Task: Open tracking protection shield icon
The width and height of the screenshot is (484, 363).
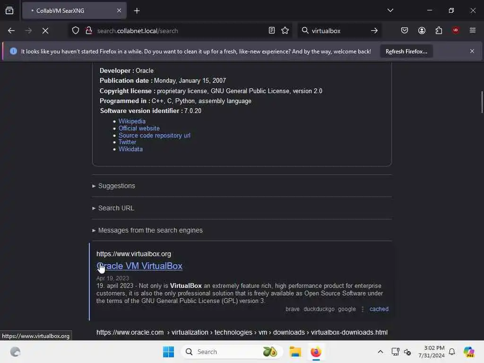Action: (x=76, y=31)
